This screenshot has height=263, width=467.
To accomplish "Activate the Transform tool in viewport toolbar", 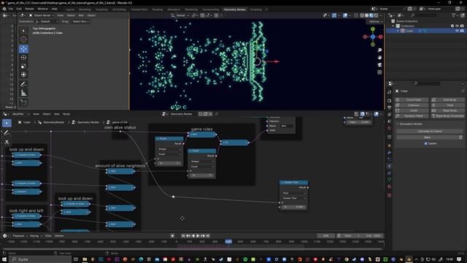I will coord(23,75).
